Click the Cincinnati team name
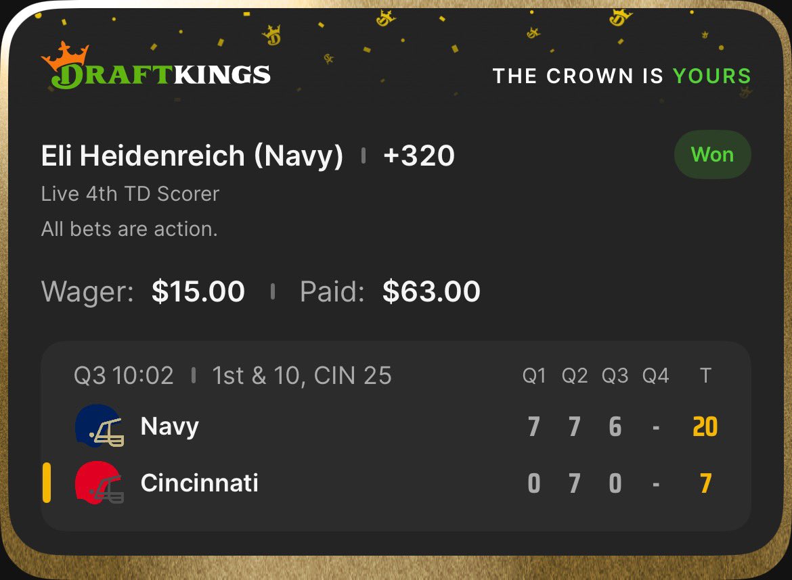The width and height of the screenshot is (792, 580). pos(200,483)
